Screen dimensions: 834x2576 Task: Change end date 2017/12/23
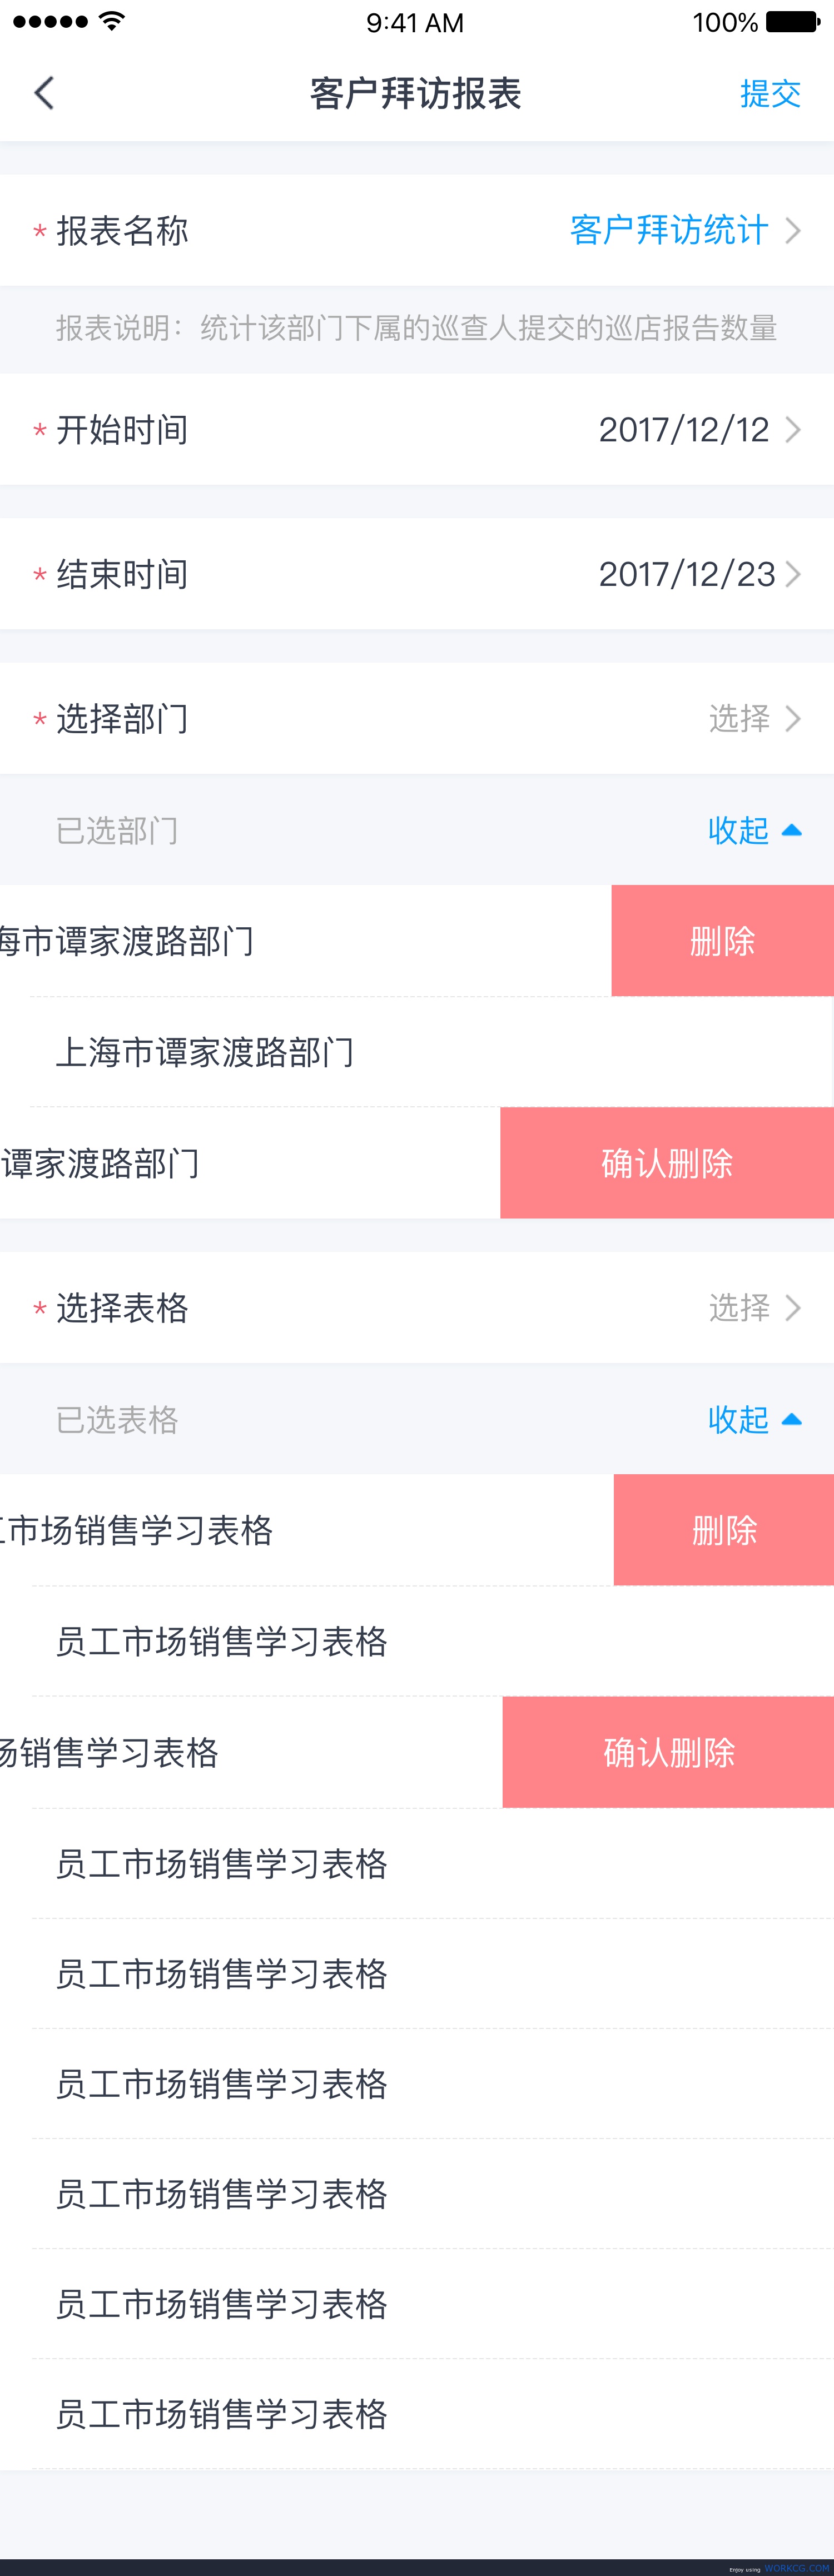pos(687,573)
